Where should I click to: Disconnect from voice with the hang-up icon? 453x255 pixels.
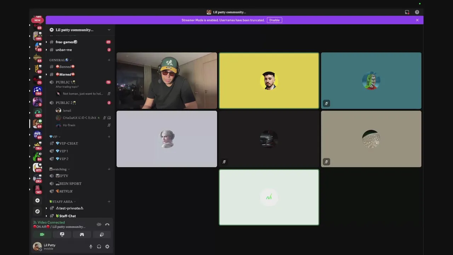(x=107, y=225)
